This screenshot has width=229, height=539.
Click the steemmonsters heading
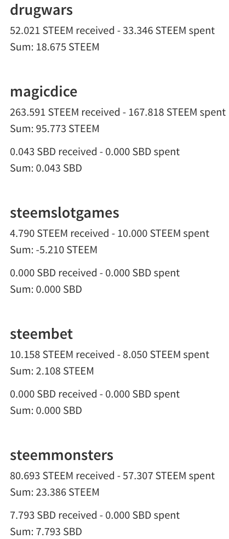click(x=61, y=455)
